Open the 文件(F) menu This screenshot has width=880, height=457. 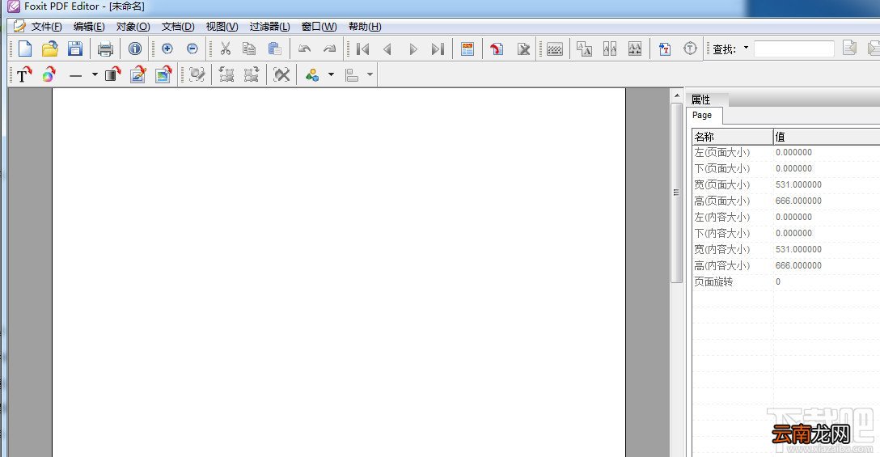coord(47,27)
